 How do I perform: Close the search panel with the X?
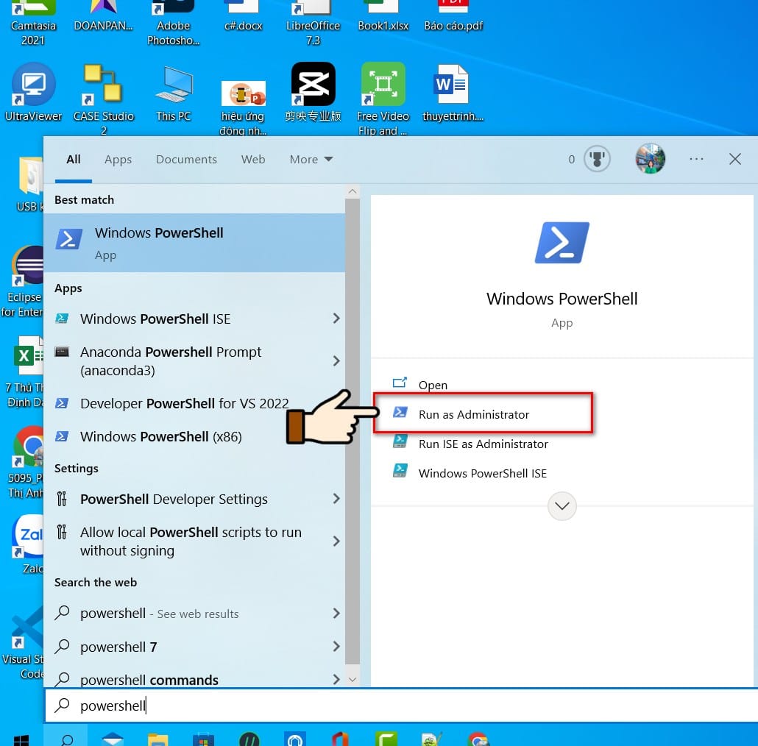point(734,159)
